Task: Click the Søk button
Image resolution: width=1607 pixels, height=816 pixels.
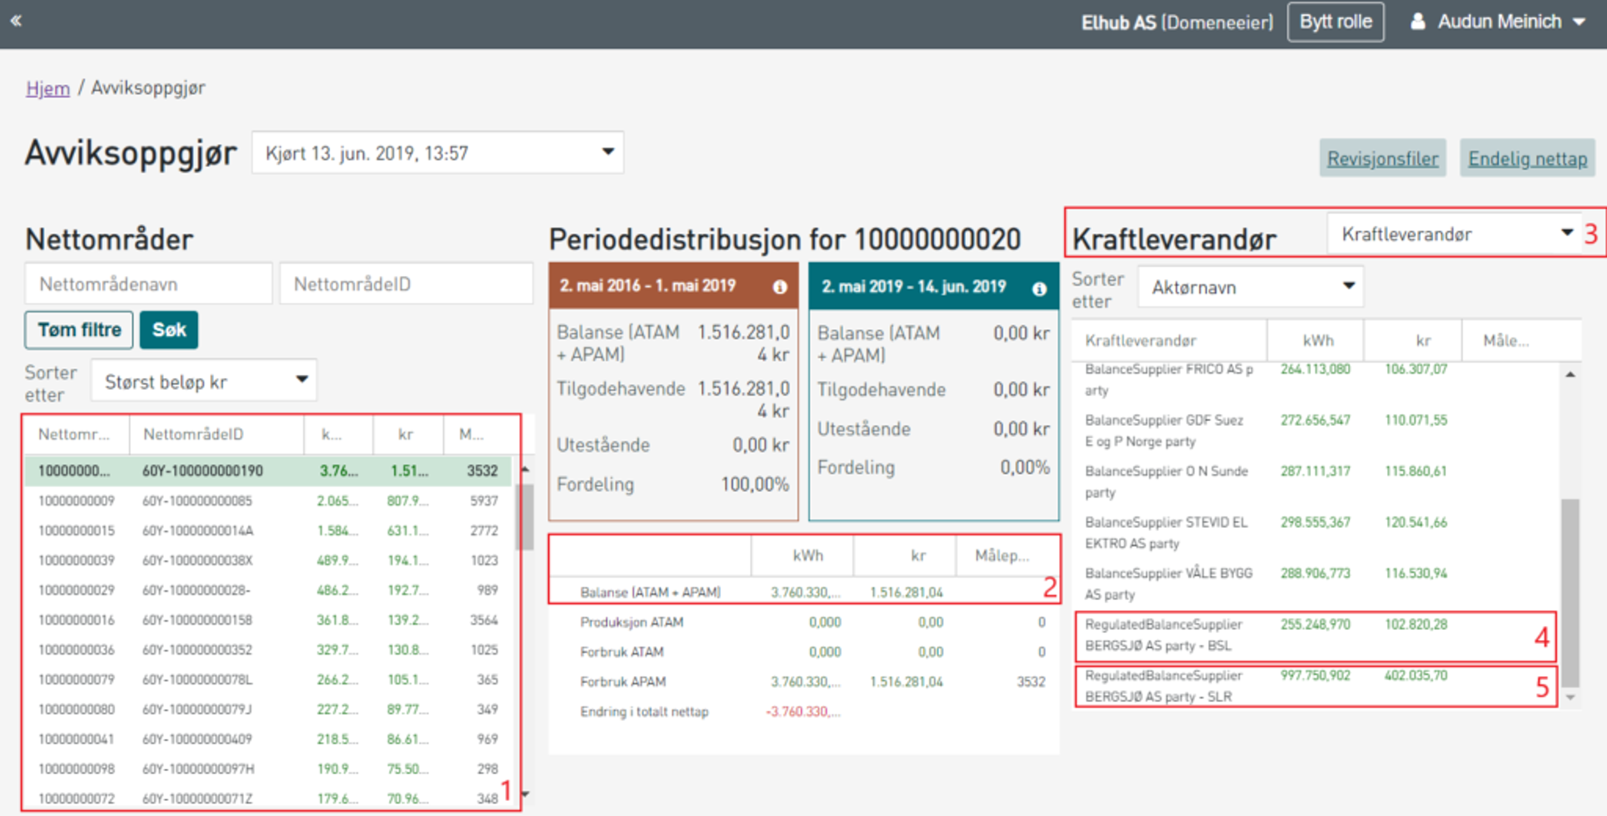Action: [x=168, y=330]
